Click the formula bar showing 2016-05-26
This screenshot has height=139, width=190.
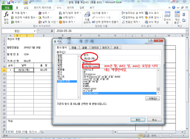(x=120, y=31)
